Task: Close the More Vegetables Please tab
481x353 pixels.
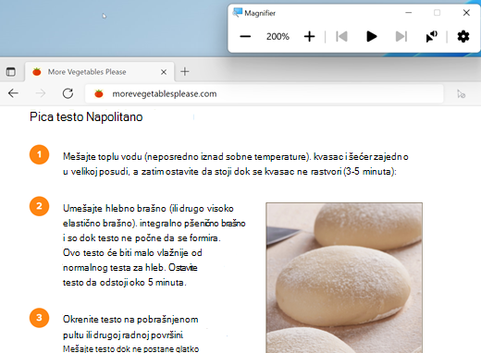Action: click(164, 72)
